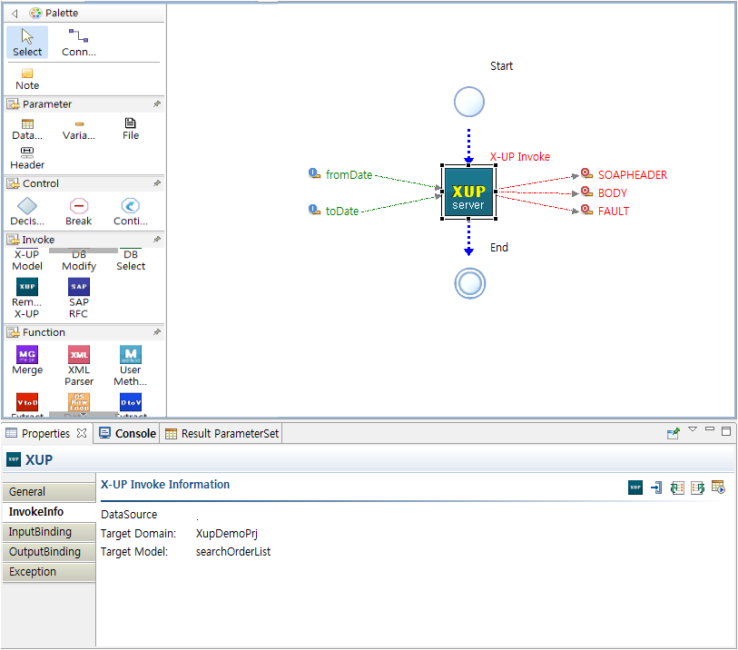
Task: Click the XUP server node on canvas
Action: point(468,192)
